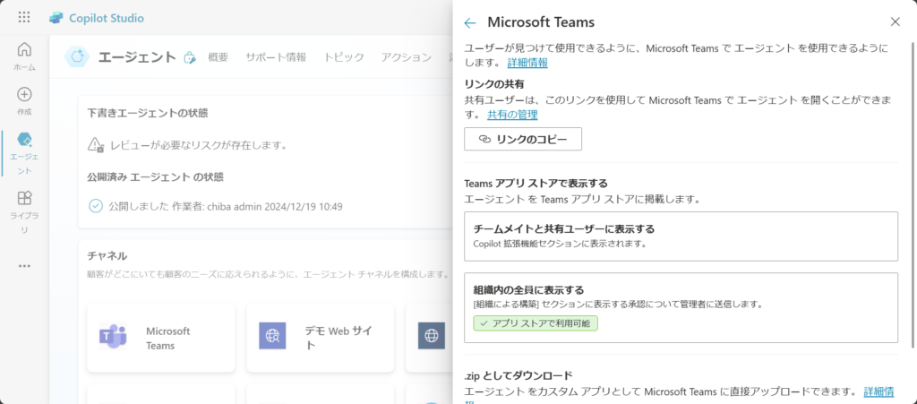This screenshot has width=917, height=404.
Task: Open the app launcher grid icon
Action: pos(24,18)
